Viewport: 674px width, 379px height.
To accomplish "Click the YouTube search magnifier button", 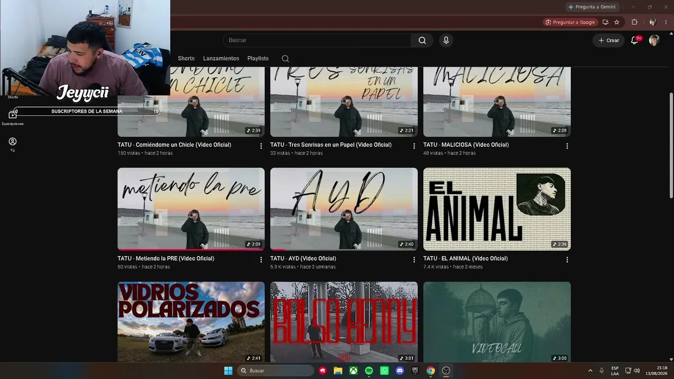I will 422,41.
